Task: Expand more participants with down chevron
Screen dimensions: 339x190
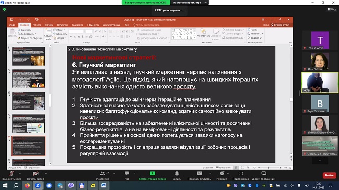Action: coord(320,161)
